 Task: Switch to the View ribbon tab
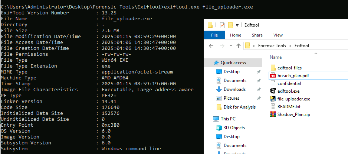pyautogui.click(x=278, y=35)
